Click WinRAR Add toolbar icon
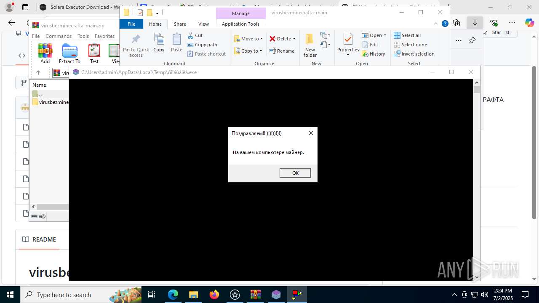The height and width of the screenshot is (303, 539). (x=45, y=54)
